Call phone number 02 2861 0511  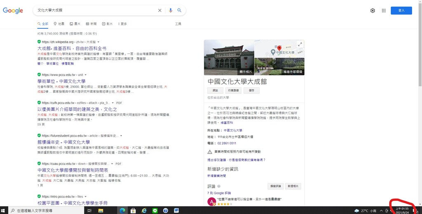click(x=227, y=143)
